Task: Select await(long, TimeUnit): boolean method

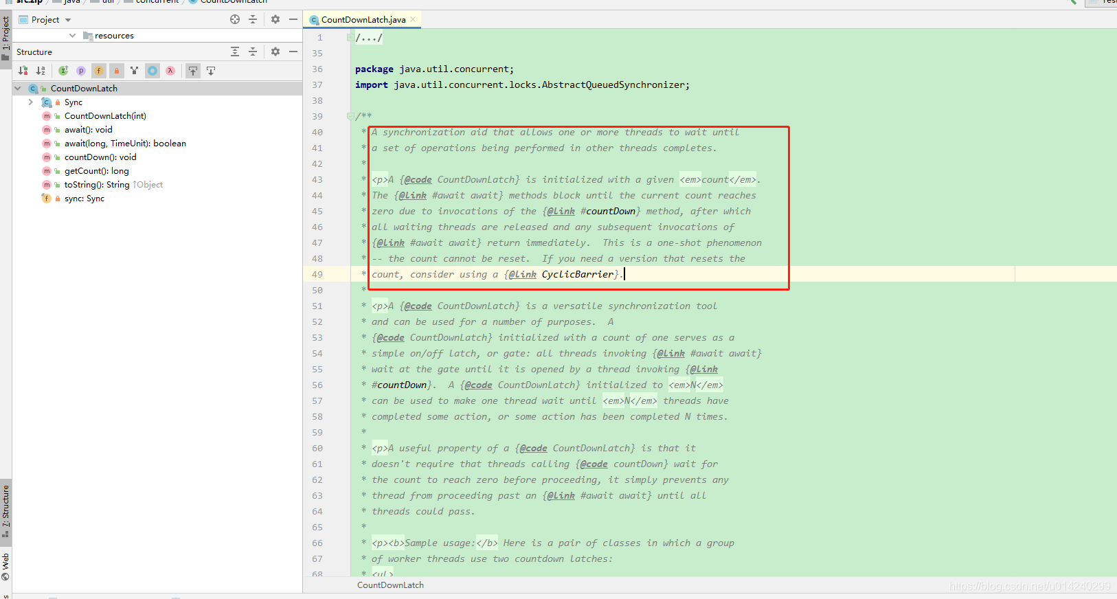Action: (x=125, y=144)
